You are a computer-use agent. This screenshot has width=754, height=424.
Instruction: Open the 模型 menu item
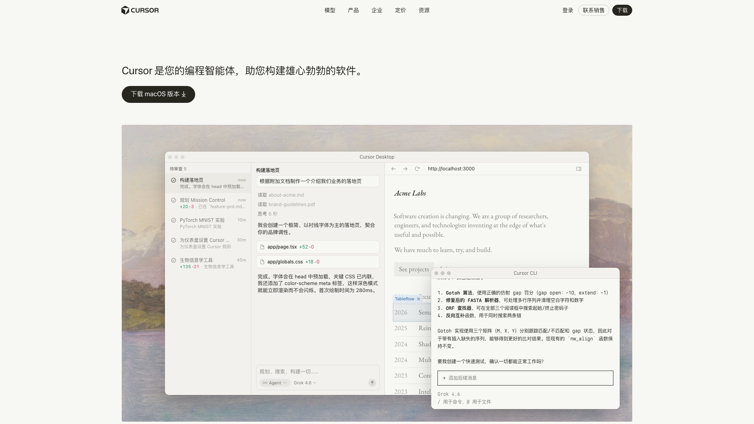(330, 10)
